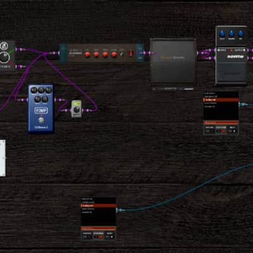Screen dimensions: 253x253
Task: Select the orange highlighted item in bottom list
Action: (x=99, y=206)
